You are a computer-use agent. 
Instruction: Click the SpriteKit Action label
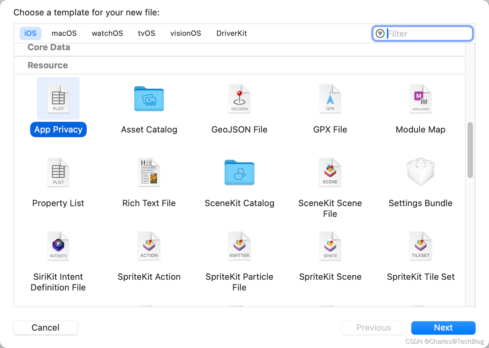click(149, 277)
